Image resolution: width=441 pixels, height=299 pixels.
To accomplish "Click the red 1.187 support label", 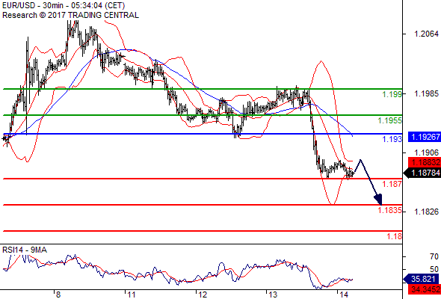I will 392,184.
